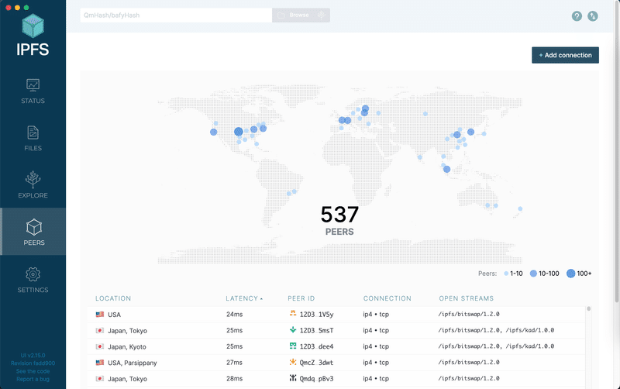Viewport: 620px width, 389px height.
Task: Open the 'Report a bug' link
Action: pos(33,379)
